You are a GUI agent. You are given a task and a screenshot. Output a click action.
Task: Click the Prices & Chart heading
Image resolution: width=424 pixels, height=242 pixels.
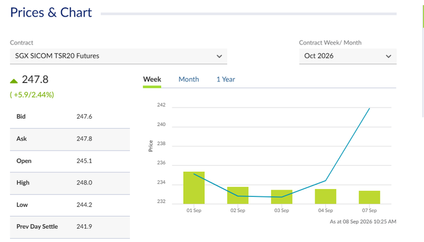[51, 13]
